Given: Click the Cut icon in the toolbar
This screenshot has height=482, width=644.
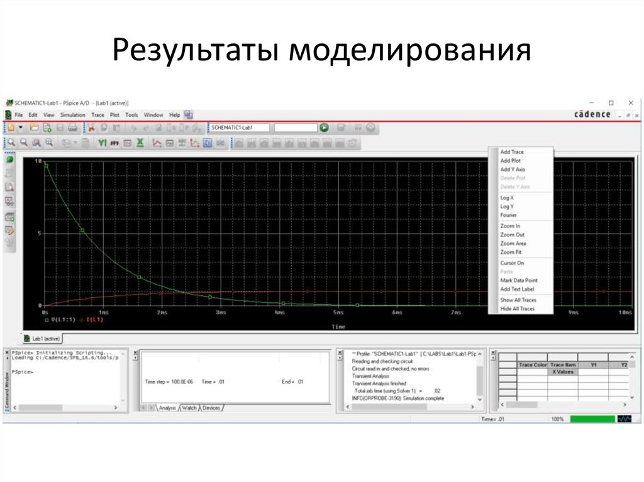Looking at the screenshot, I should [x=92, y=128].
